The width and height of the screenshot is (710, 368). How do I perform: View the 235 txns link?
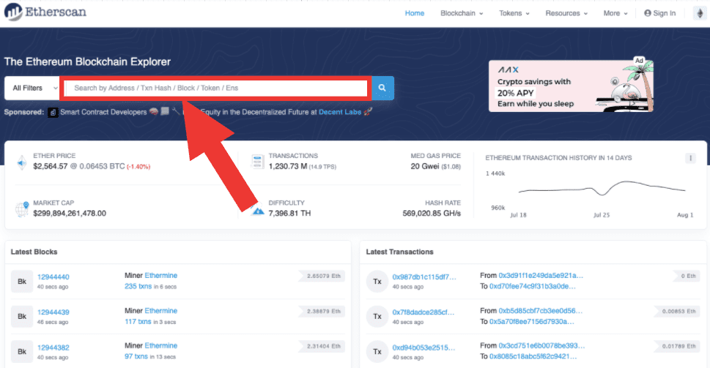tap(138, 286)
